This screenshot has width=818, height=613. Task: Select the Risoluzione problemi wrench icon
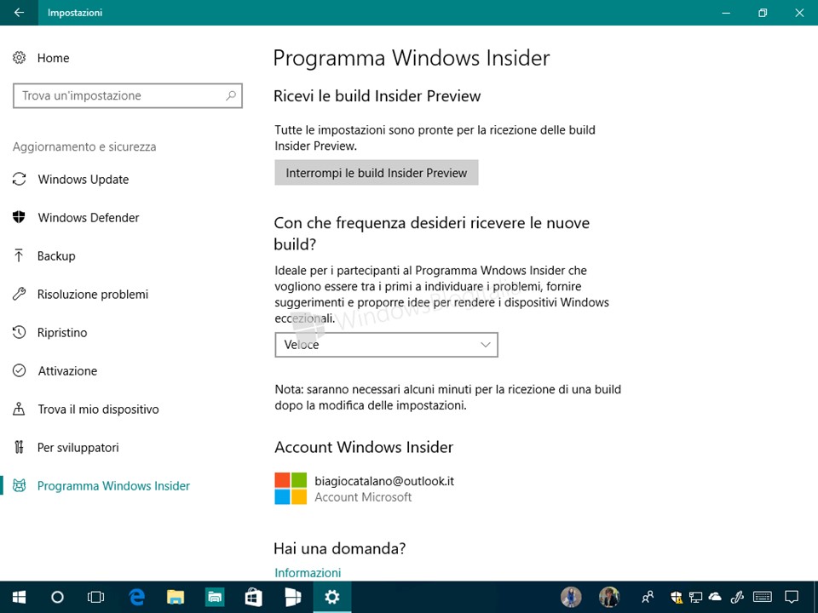[x=20, y=294]
